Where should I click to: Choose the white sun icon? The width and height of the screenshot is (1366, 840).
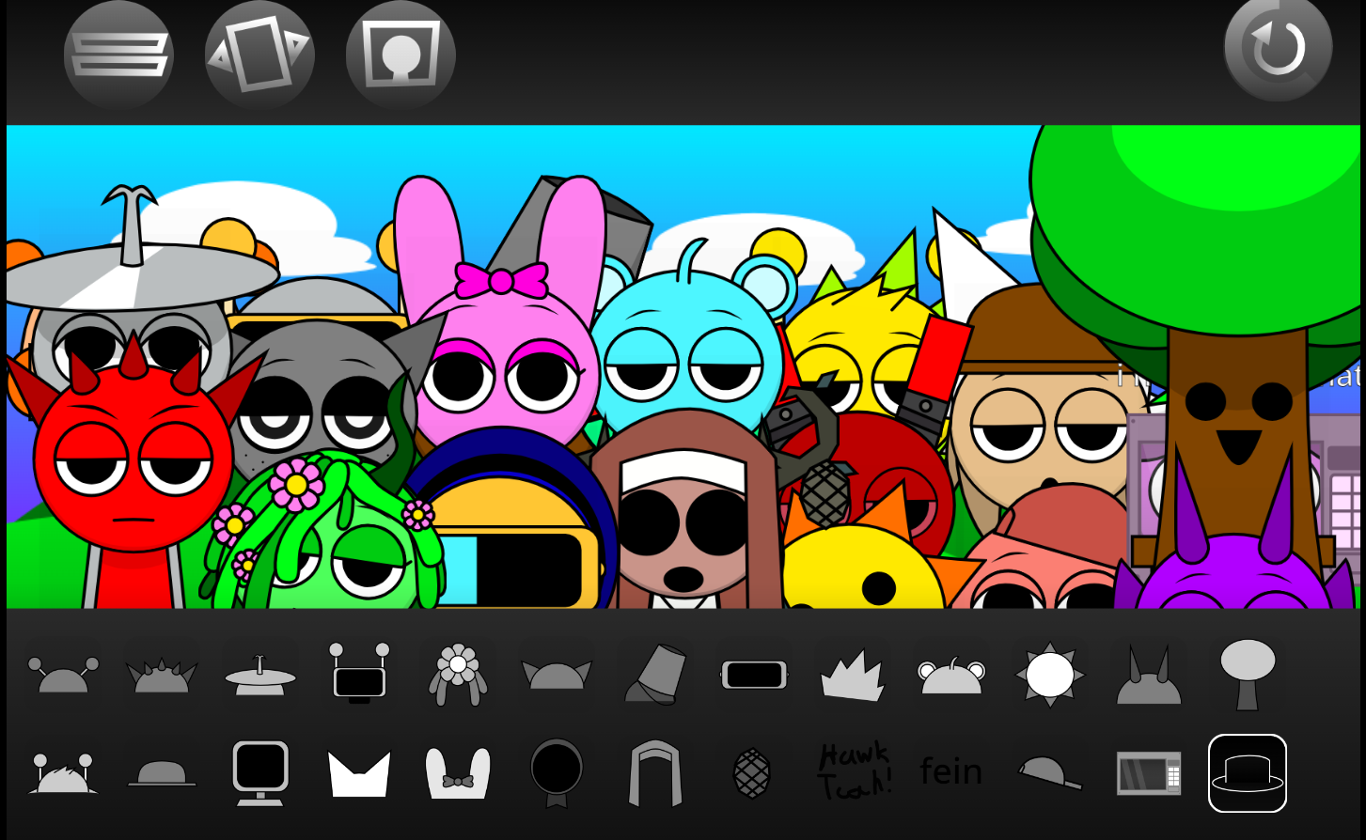(1050, 675)
